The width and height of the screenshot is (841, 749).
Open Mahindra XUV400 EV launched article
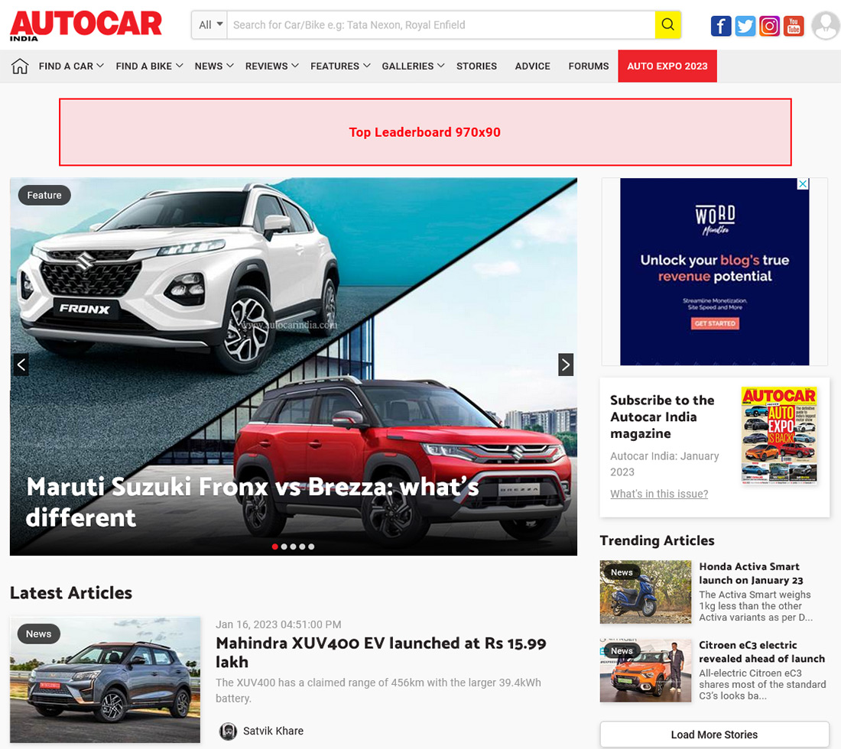(x=381, y=652)
